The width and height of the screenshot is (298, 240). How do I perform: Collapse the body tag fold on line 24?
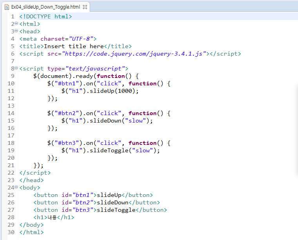[16, 187]
